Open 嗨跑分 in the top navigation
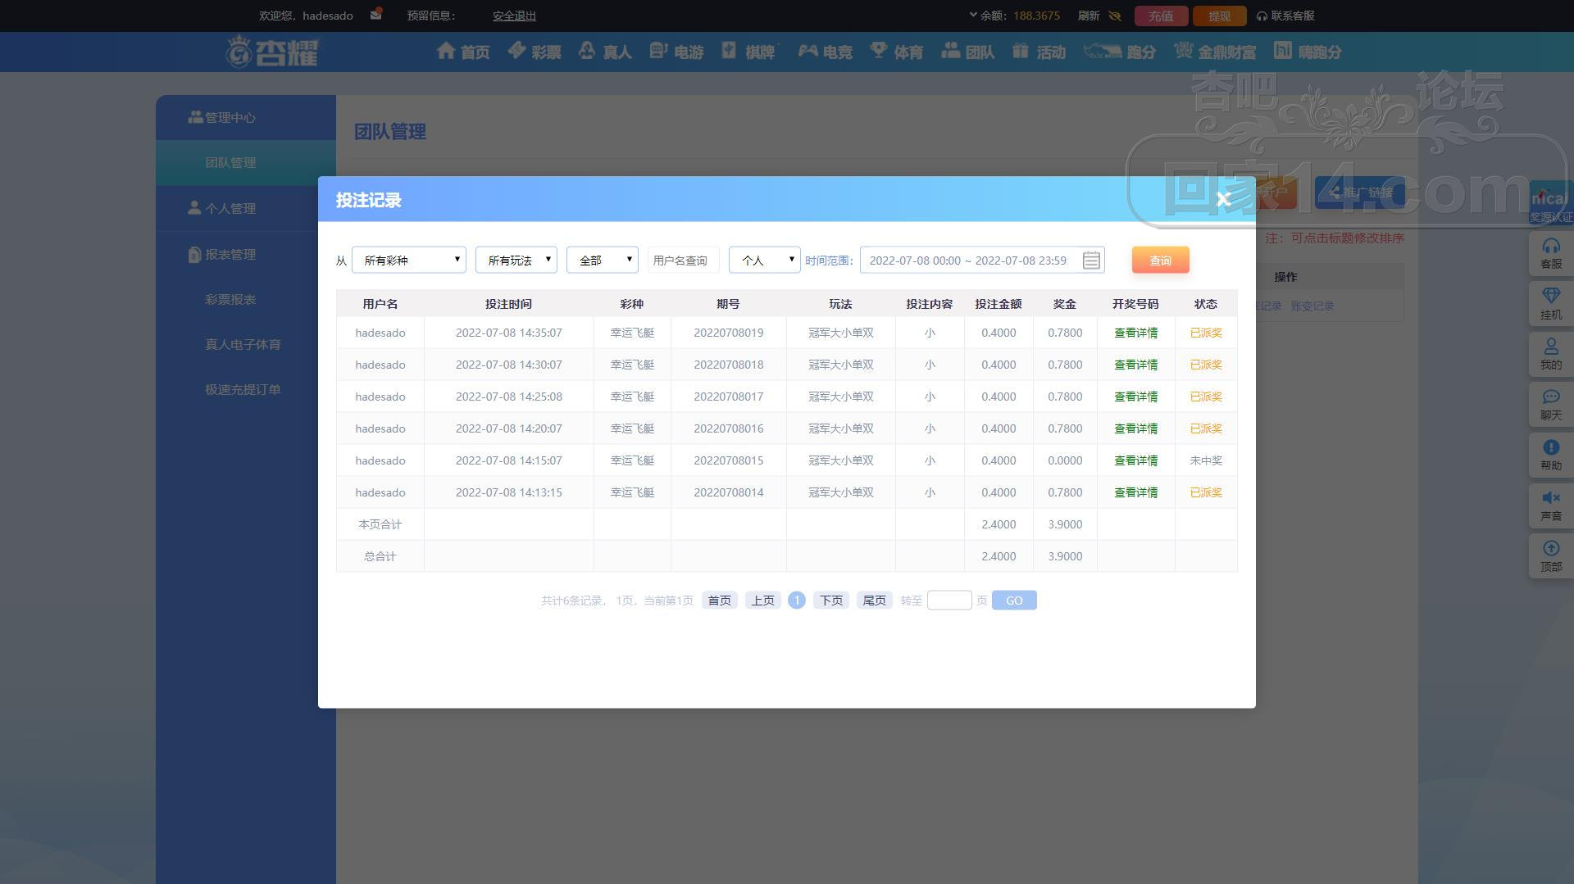The width and height of the screenshot is (1574, 884). coord(1308,52)
